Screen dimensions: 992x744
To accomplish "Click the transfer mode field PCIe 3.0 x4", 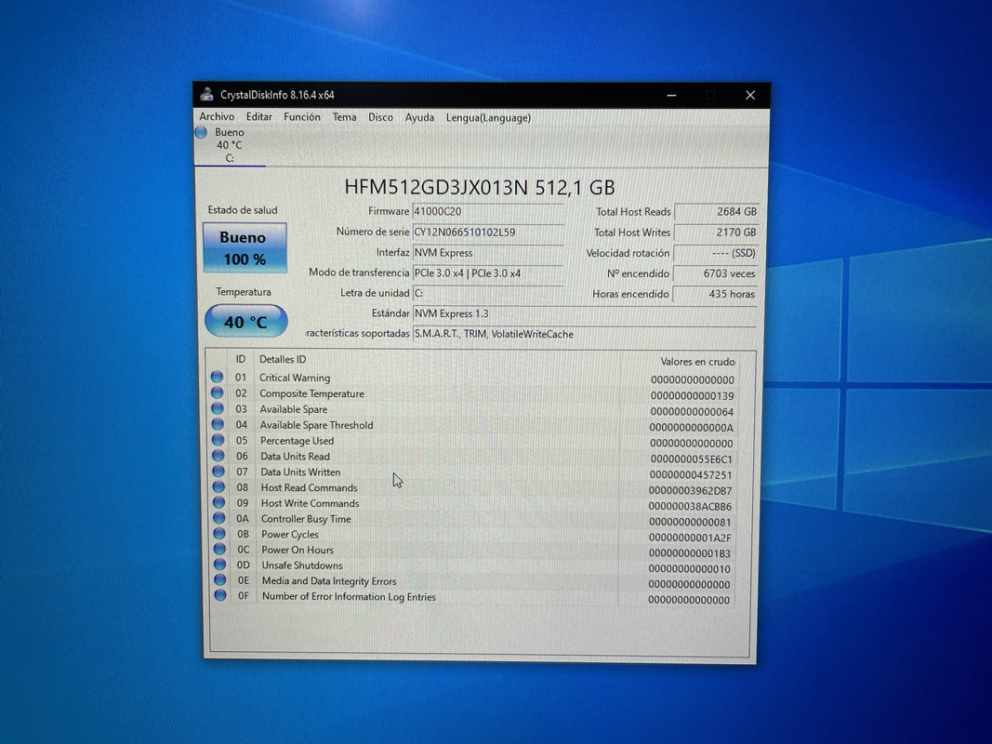I will coord(488,273).
